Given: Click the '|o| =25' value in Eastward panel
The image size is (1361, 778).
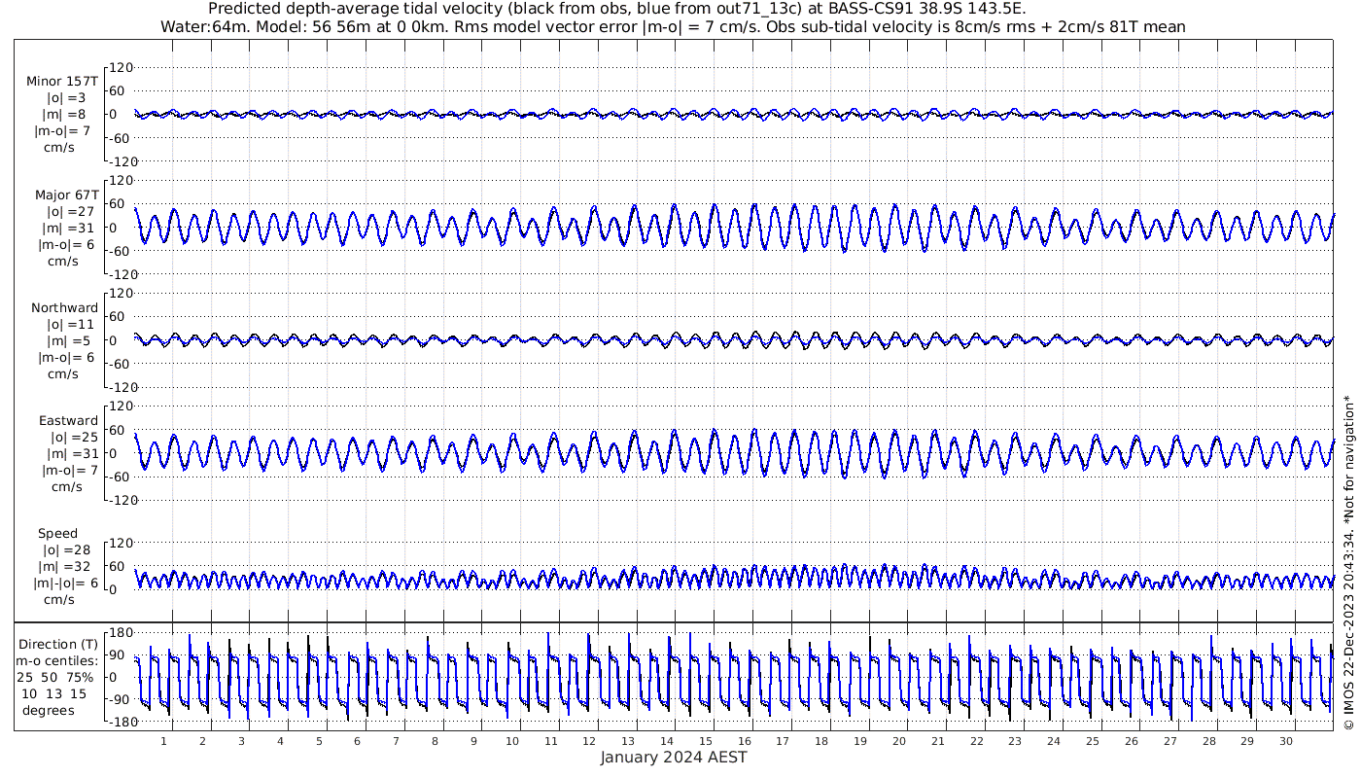Looking at the screenshot, I should (x=74, y=437).
